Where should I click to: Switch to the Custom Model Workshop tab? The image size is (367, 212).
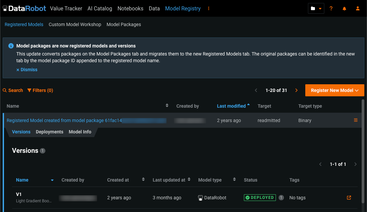click(75, 24)
